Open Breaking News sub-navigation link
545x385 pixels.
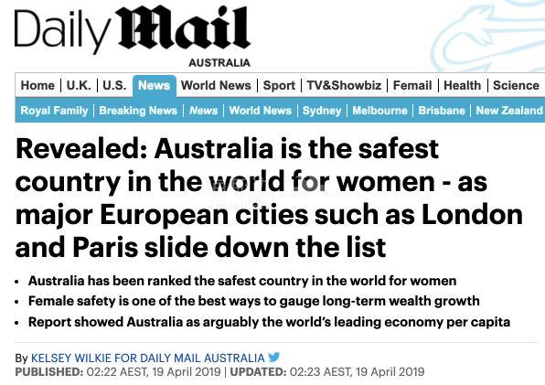pyautogui.click(x=138, y=111)
